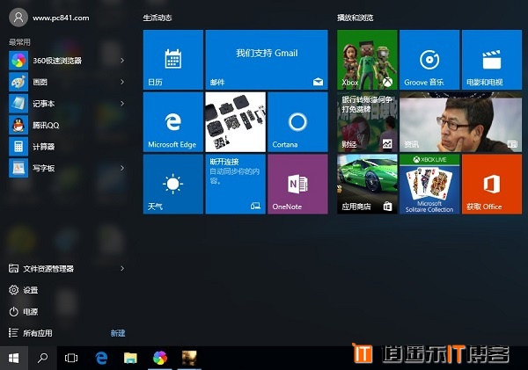
Task: Expand jump list arrow for 画图
Action: 122,82
